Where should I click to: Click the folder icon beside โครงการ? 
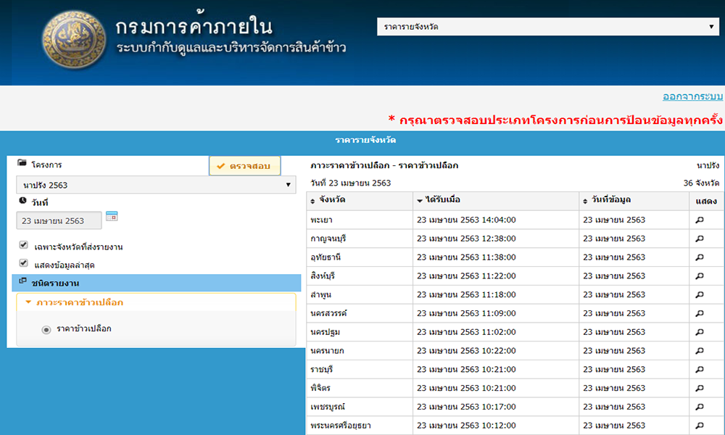click(x=22, y=162)
